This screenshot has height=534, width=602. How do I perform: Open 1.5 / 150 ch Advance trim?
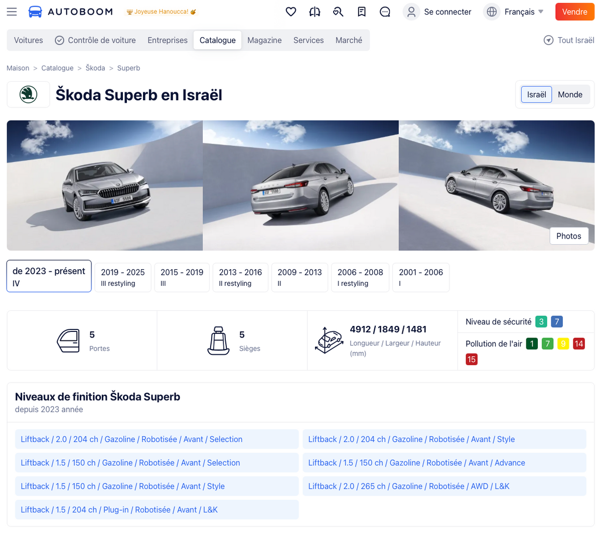[444, 463]
